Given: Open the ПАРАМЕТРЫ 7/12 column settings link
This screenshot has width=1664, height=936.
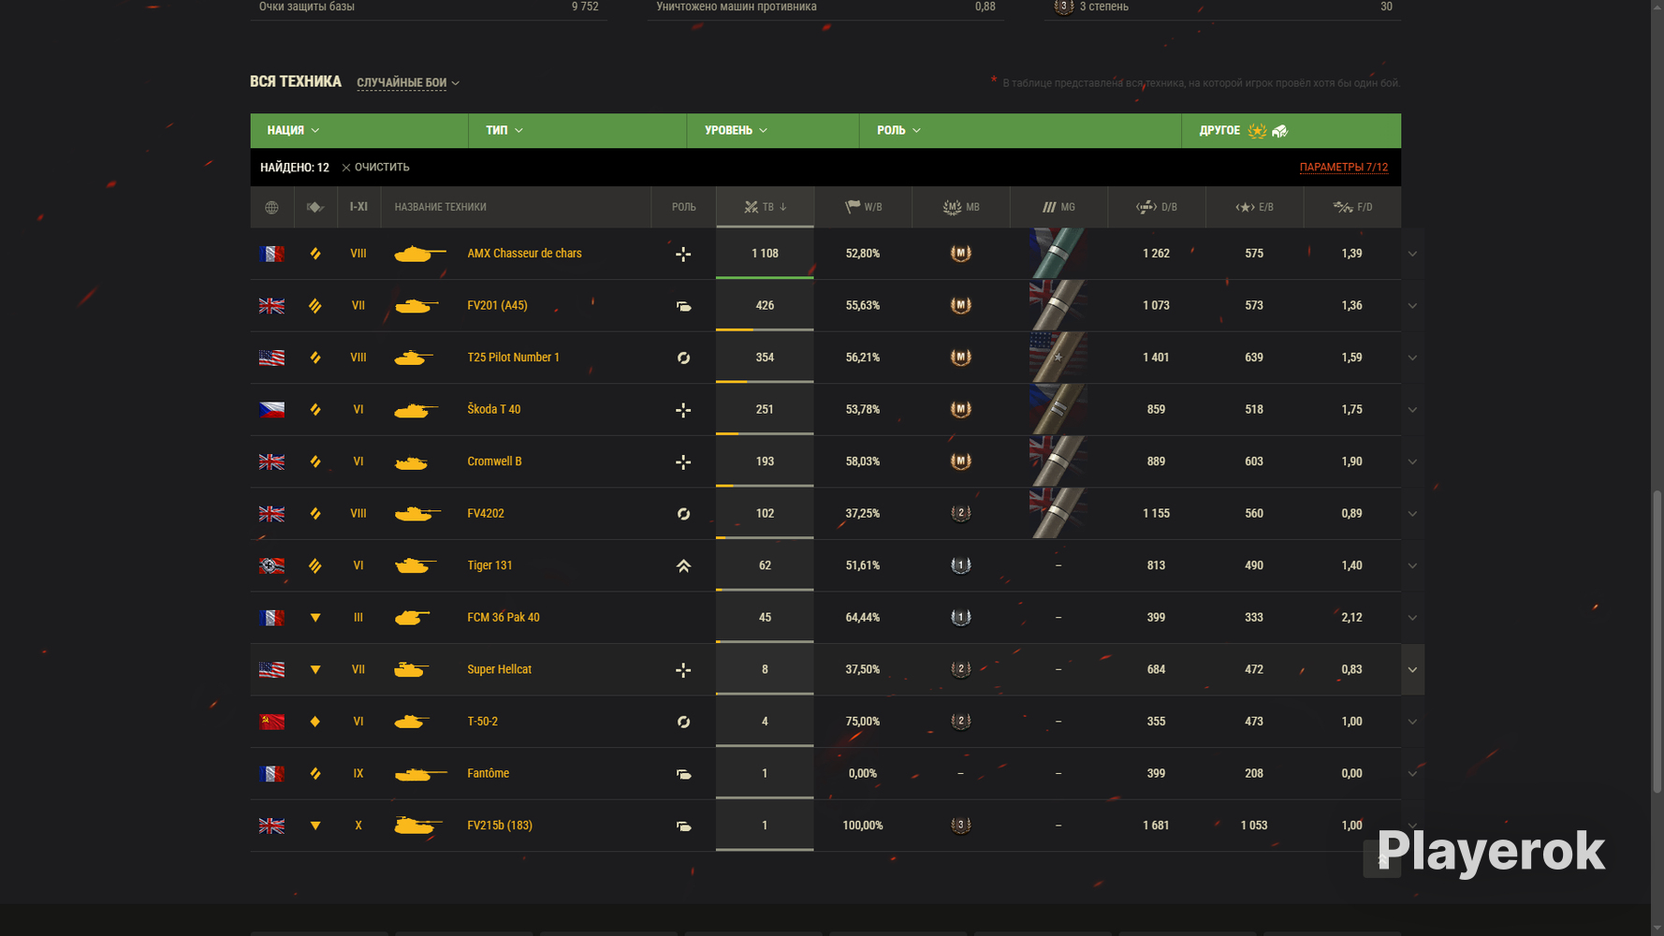Looking at the screenshot, I should click(1344, 168).
